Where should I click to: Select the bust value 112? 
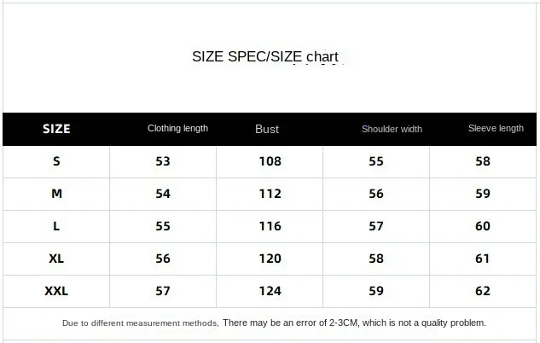coord(270,194)
